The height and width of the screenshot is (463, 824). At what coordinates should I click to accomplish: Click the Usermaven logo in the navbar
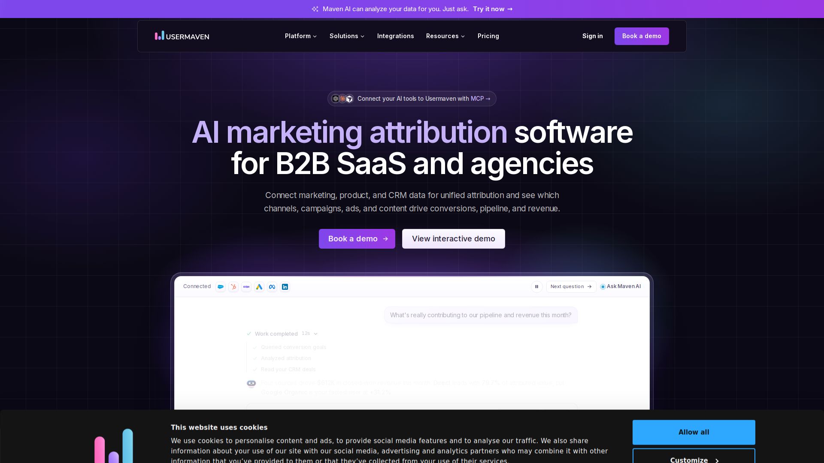point(182,36)
